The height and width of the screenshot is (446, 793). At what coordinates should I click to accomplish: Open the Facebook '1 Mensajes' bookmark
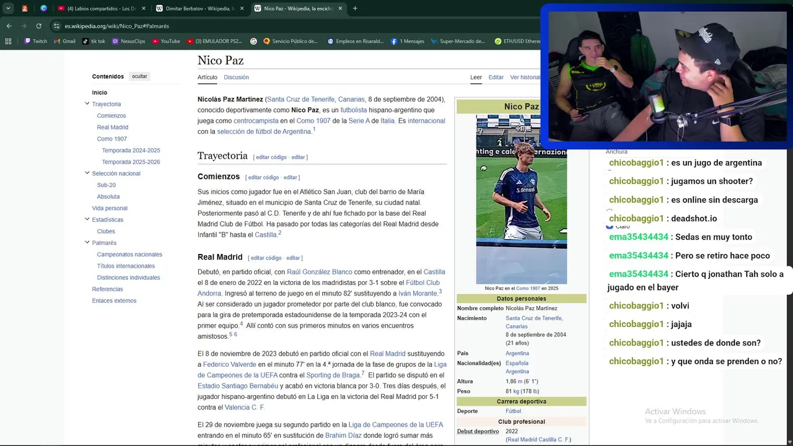tap(408, 42)
